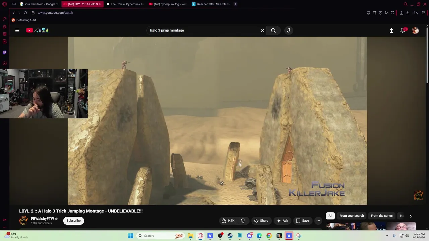Show hidden system tray icons
Viewport: 429px width, 241px height.
(x=387, y=236)
